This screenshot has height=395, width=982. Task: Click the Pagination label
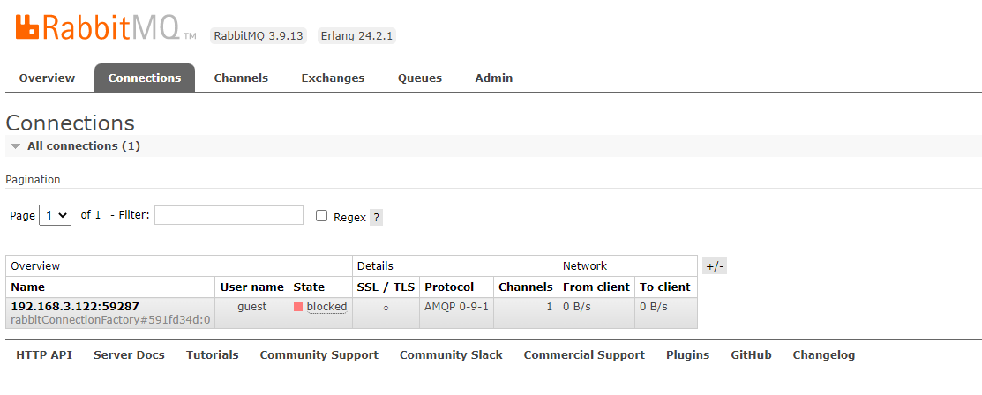(x=34, y=180)
